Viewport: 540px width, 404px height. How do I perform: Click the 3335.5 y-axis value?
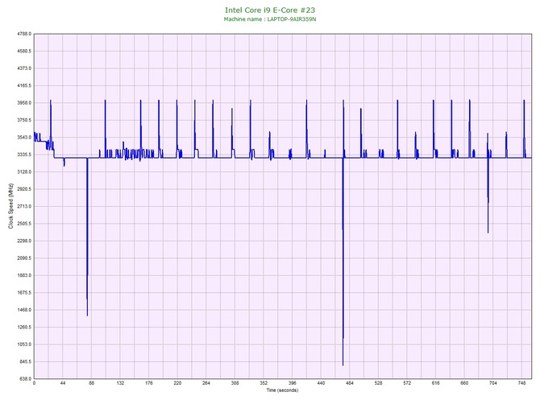point(24,155)
